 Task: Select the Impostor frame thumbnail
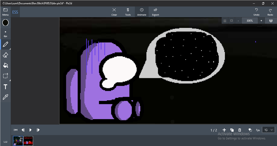pos(28,140)
